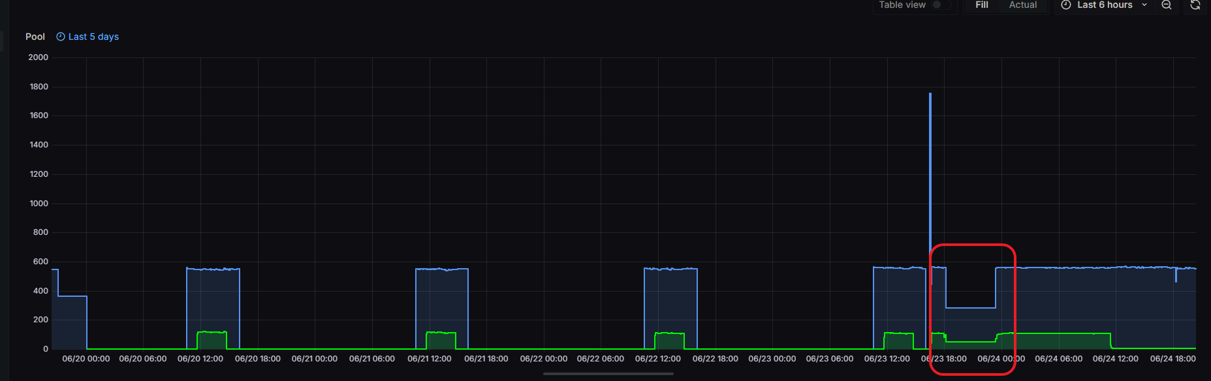Click the 06/22 00:00 time axis label
The height and width of the screenshot is (381, 1211).
click(544, 359)
